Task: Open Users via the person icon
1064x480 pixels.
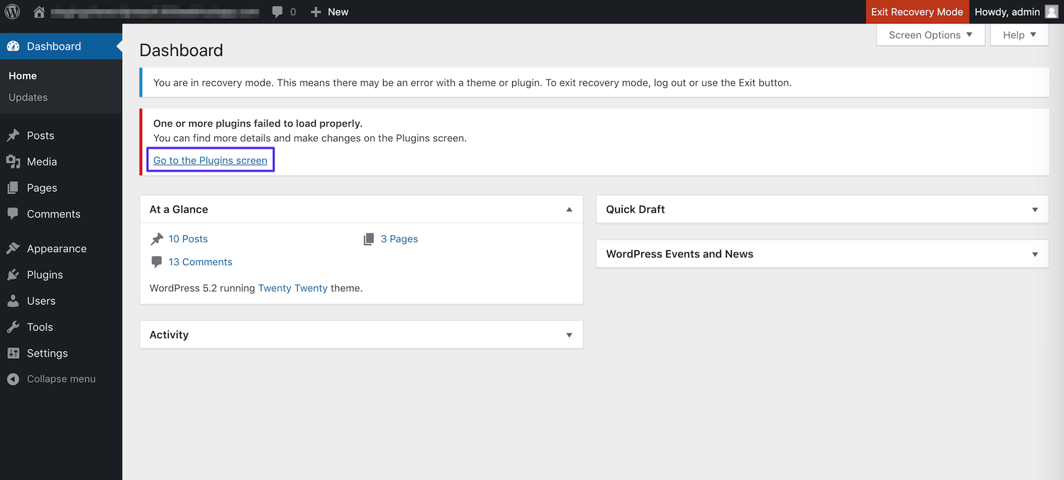Action: [x=13, y=301]
